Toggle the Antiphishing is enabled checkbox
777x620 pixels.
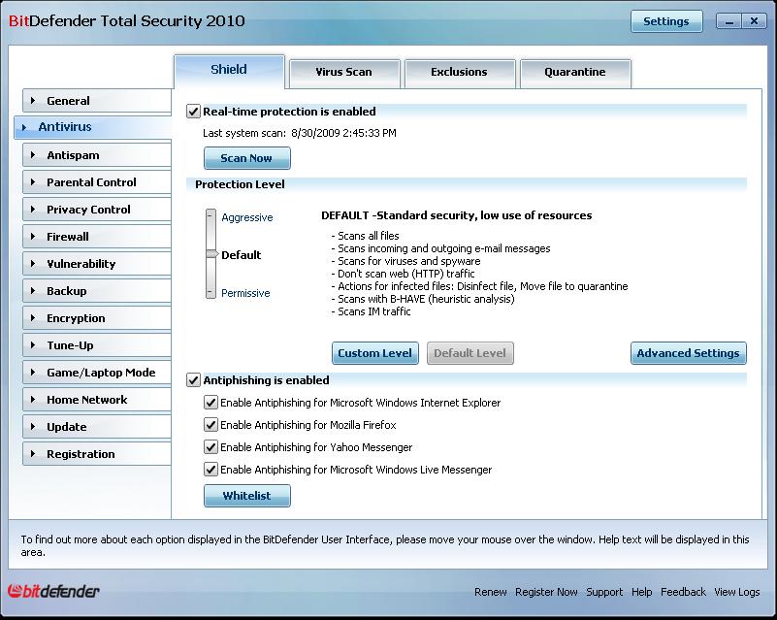(193, 380)
